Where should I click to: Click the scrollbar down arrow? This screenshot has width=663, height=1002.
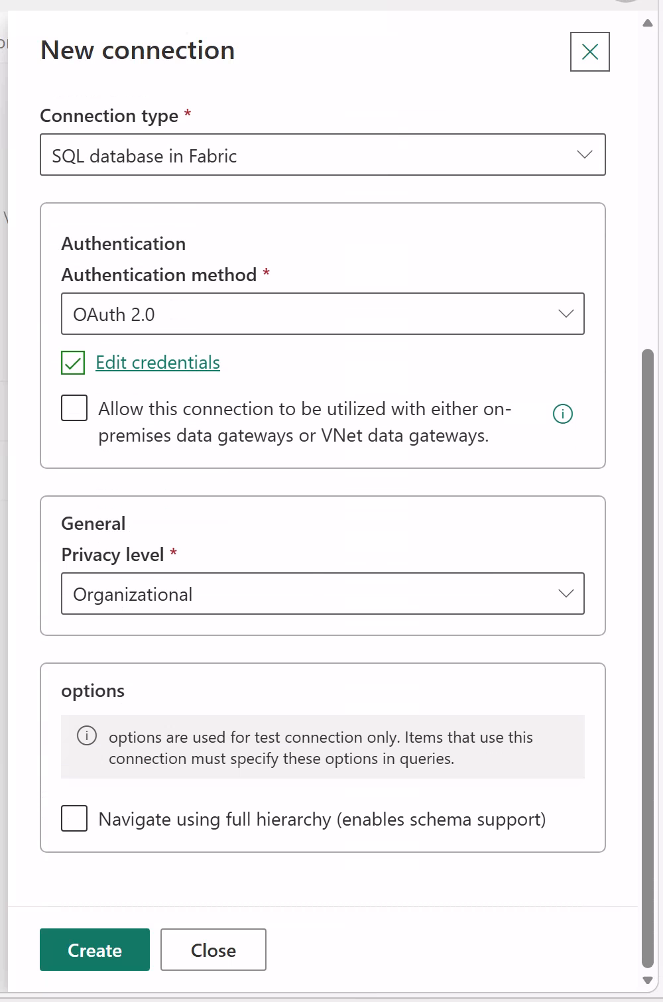point(648,980)
